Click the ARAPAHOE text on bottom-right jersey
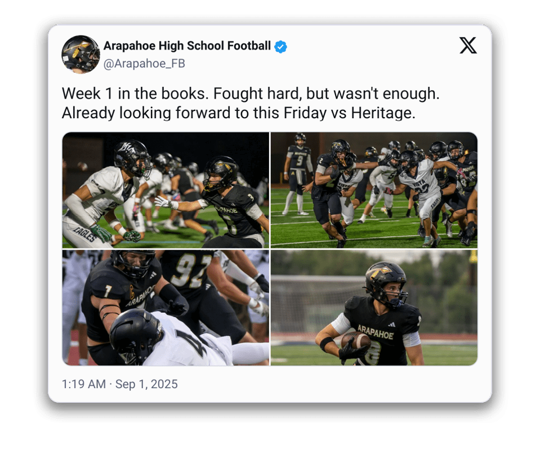 pos(375,332)
